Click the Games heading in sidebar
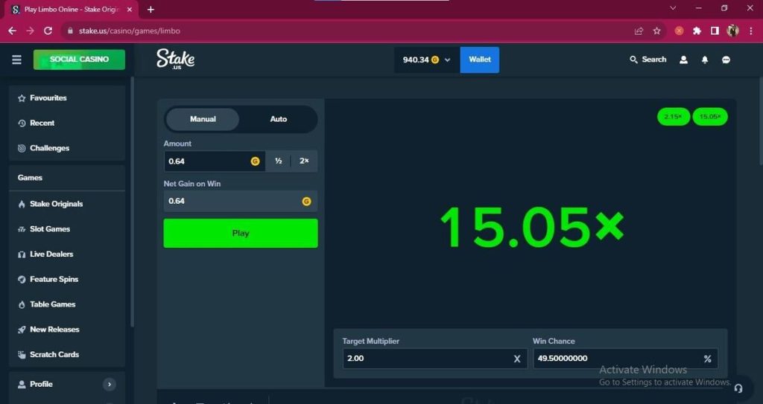The height and width of the screenshot is (404, 763). click(30, 178)
